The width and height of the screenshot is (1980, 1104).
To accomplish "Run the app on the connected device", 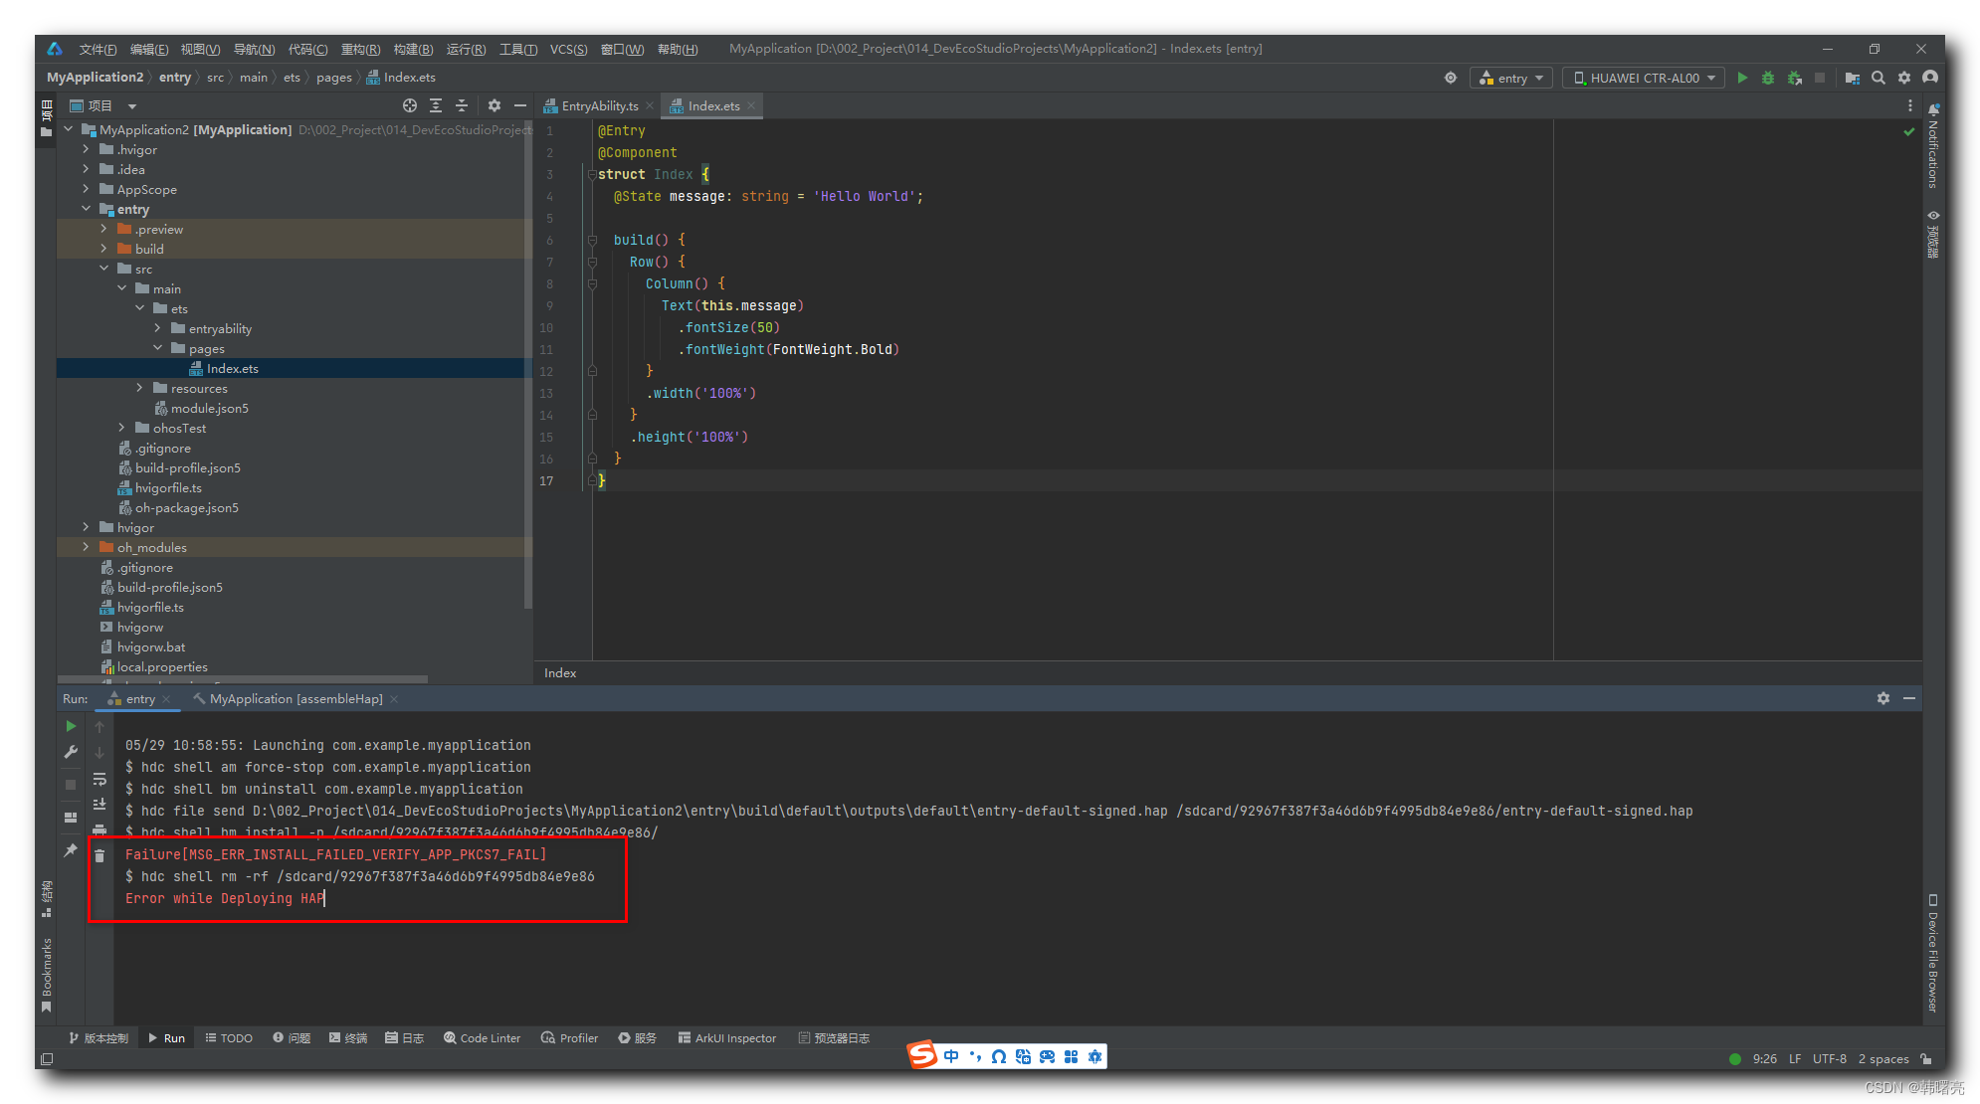I will [1743, 78].
